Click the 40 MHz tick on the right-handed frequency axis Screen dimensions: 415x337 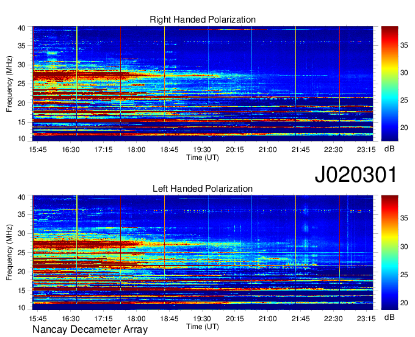pos(22,28)
